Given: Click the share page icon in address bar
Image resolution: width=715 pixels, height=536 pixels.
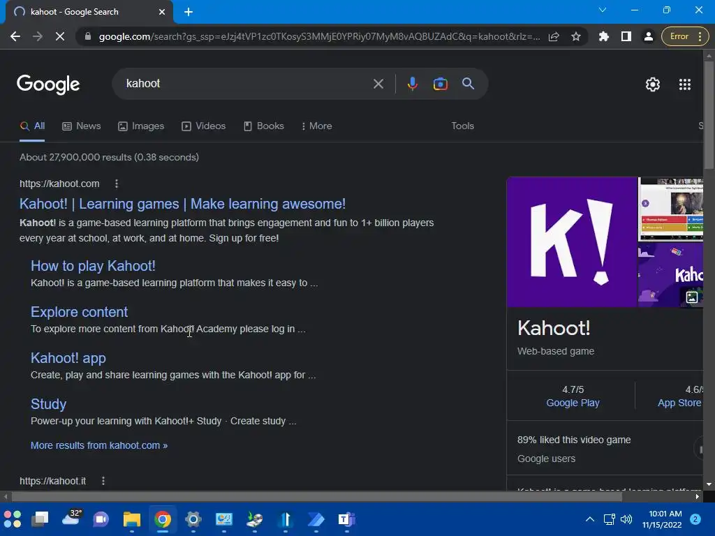Looking at the screenshot, I should tap(554, 36).
